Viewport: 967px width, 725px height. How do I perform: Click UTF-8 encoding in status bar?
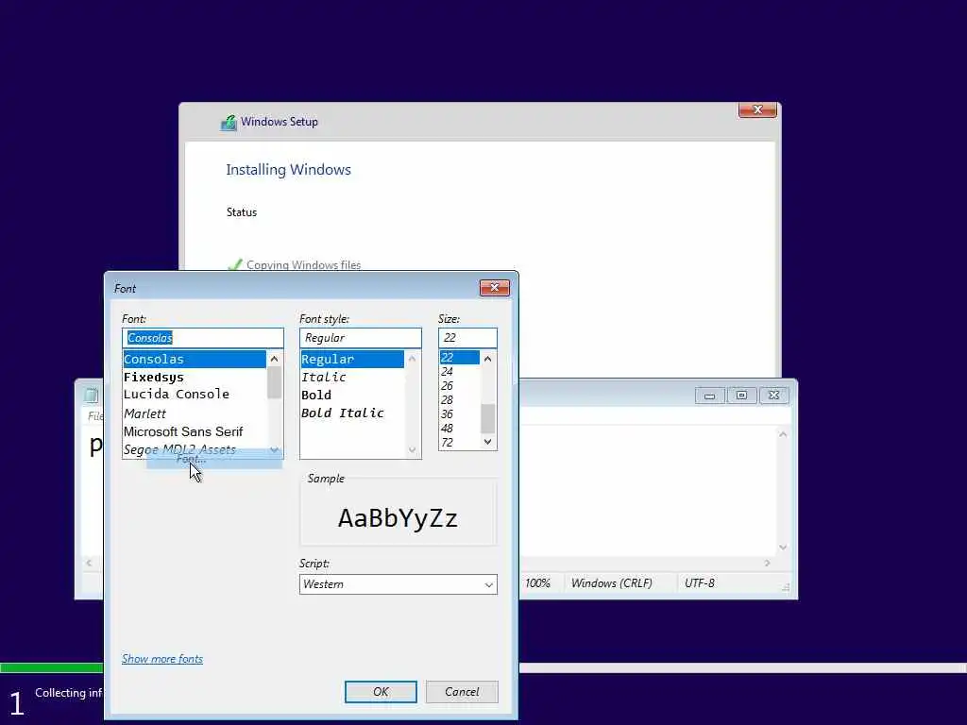700,583
